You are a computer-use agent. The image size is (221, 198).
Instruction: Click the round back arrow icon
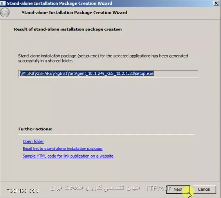[x=5, y=12]
